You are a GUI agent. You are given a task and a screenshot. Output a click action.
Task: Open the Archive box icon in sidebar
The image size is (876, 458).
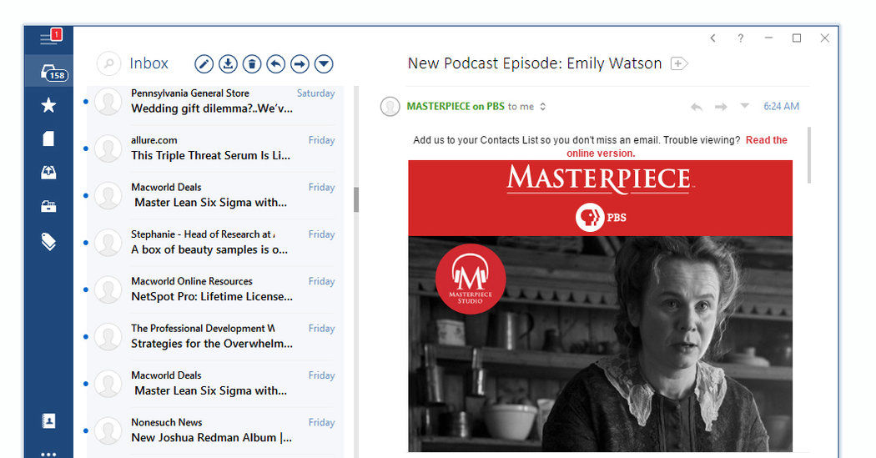click(x=48, y=206)
